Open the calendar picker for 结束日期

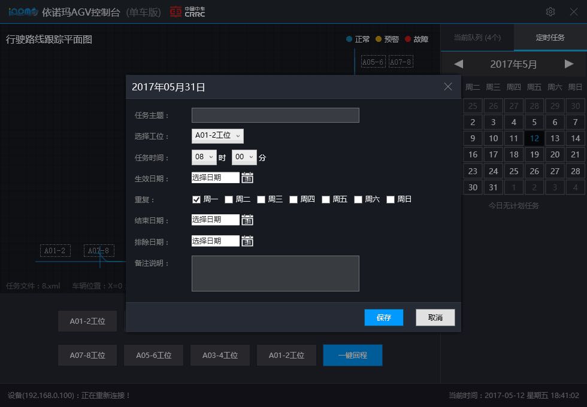[247, 220]
